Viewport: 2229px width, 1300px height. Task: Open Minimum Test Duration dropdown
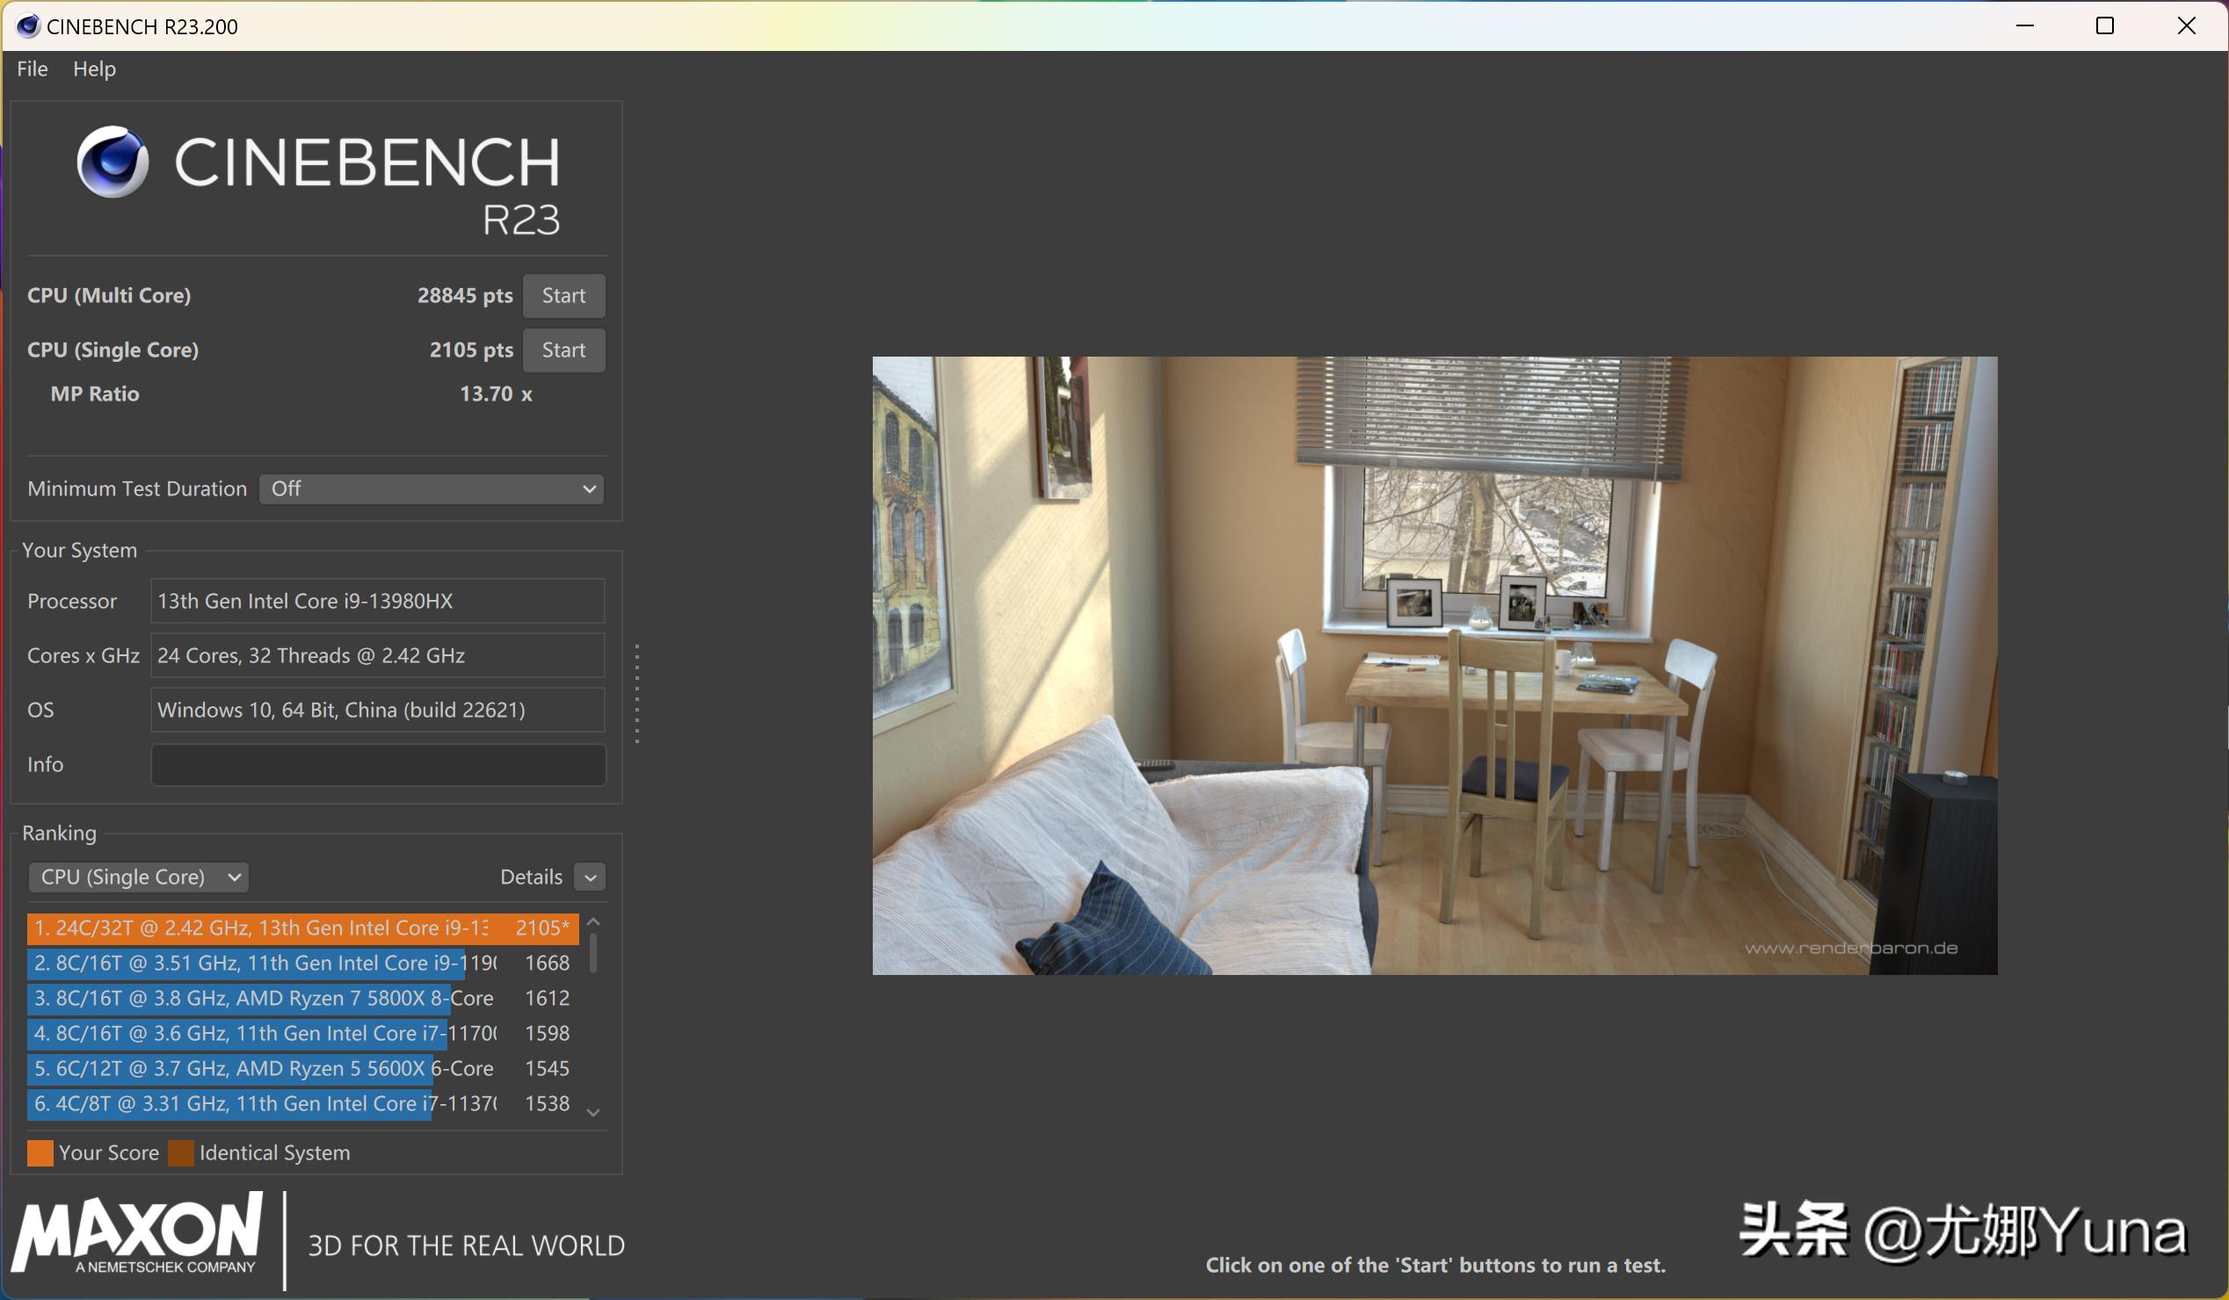click(432, 488)
